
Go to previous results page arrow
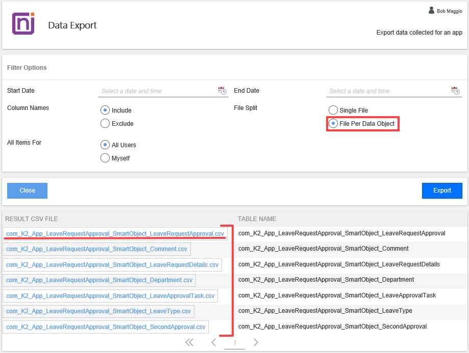click(213, 342)
